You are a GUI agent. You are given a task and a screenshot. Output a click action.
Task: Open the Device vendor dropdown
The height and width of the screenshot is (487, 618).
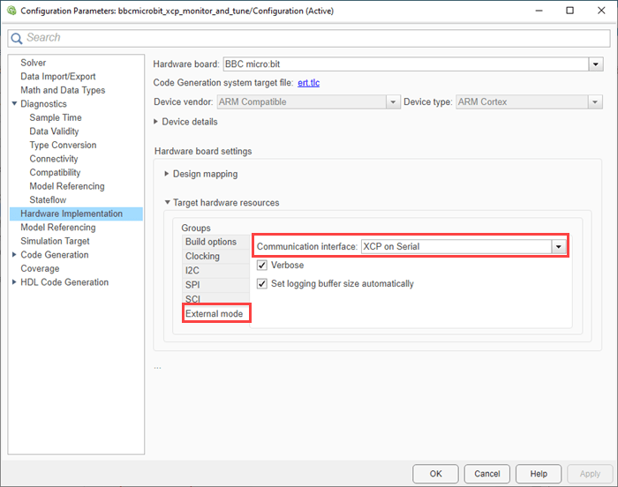coord(393,102)
